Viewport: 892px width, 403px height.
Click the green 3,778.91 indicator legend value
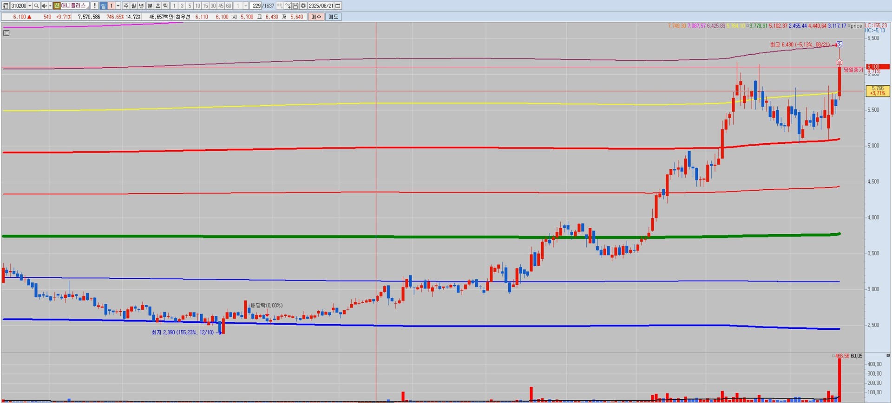click(x=758, y=26)
